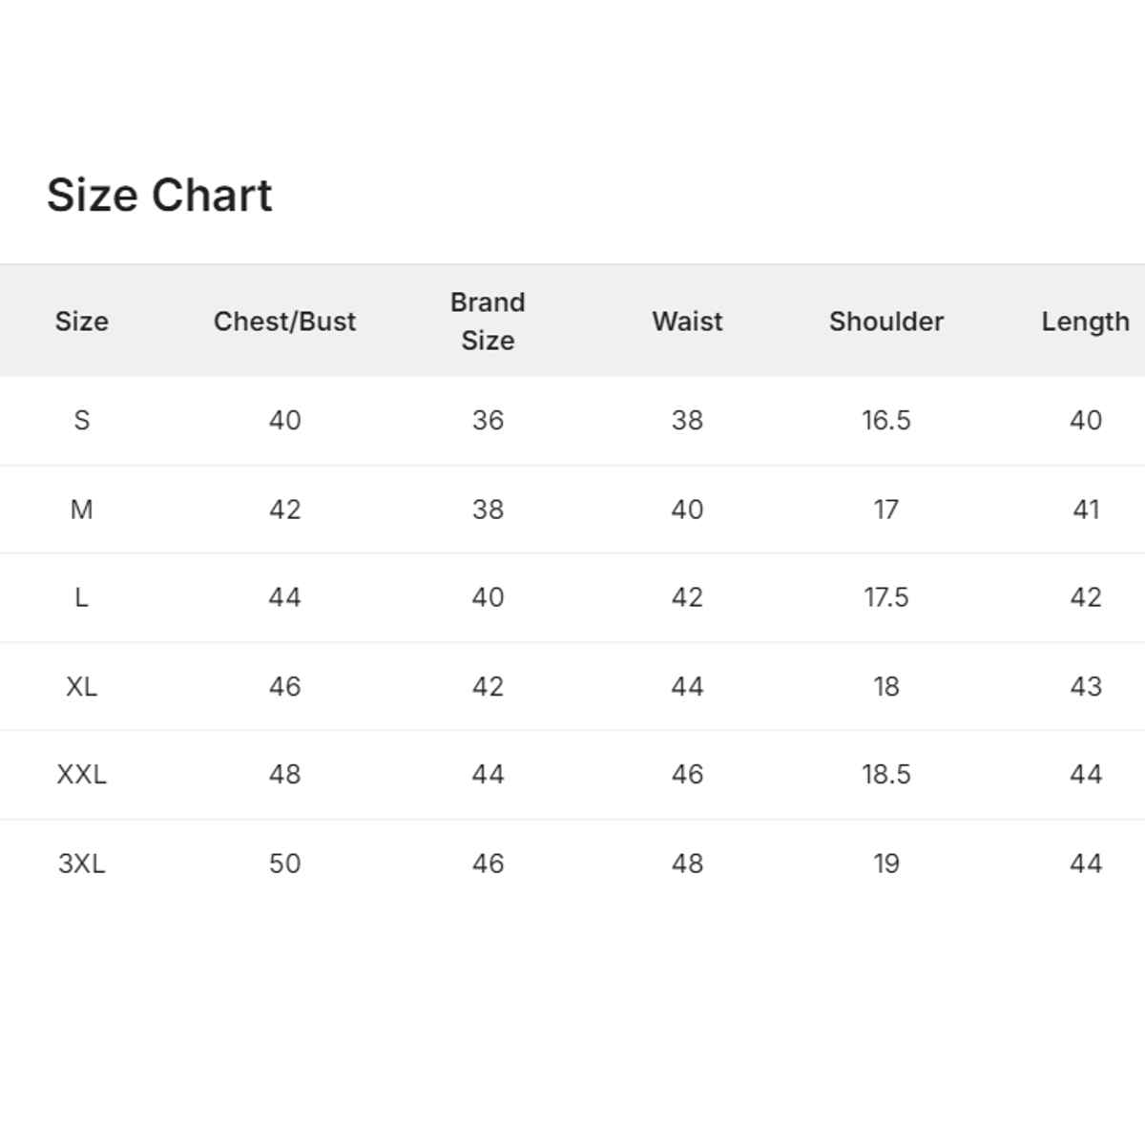Screen dimensions: 1145x1145
Task: Click the XL size row label
Action: point(81,686)
